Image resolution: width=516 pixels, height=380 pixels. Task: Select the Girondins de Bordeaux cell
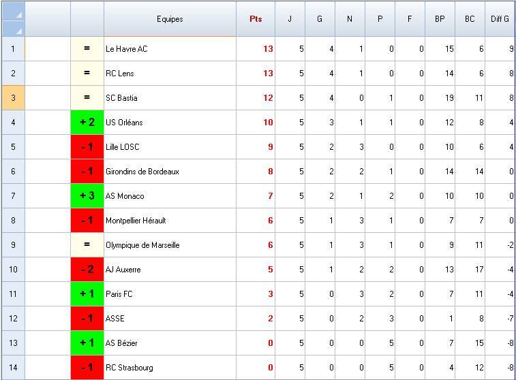pos(170,172)
